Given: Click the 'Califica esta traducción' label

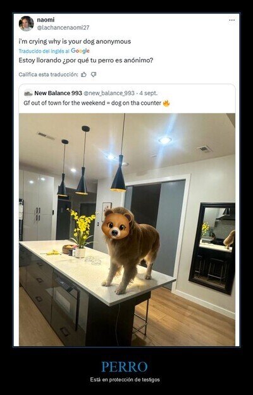Looking at the screenshot, I should [x=49, y=75].
